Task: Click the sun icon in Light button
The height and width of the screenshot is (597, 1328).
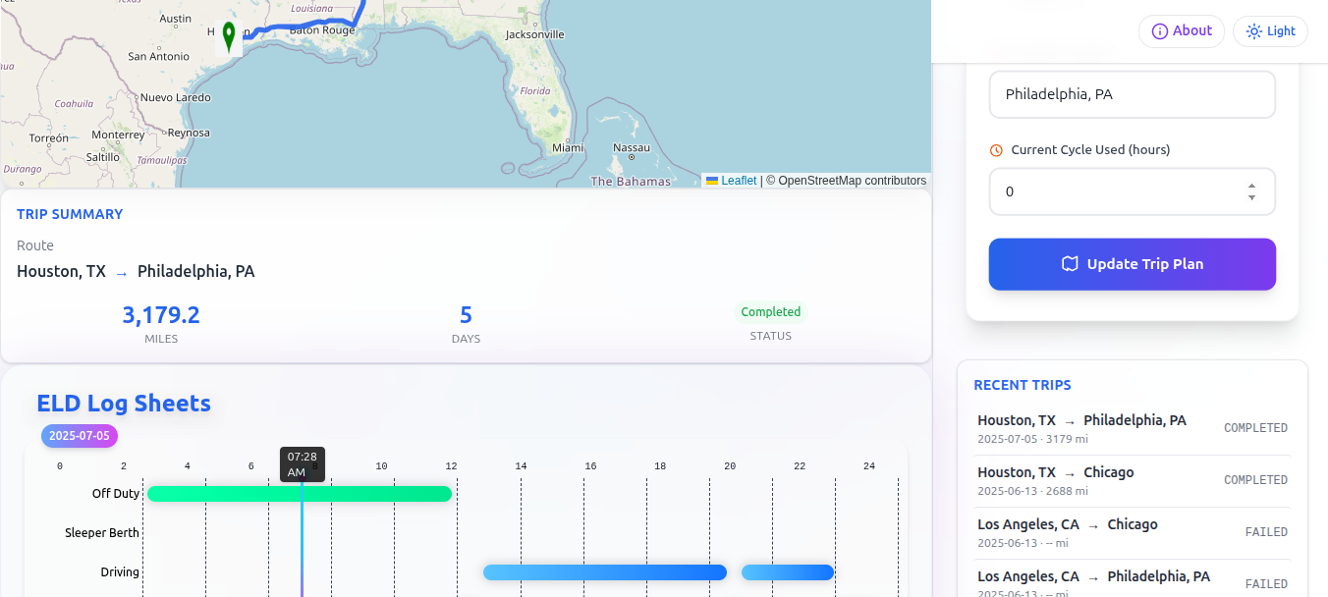Action: (1253, 31)
